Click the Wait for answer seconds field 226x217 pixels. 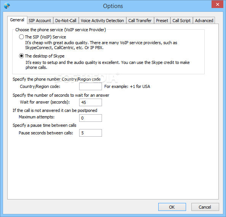coord(91,102)
